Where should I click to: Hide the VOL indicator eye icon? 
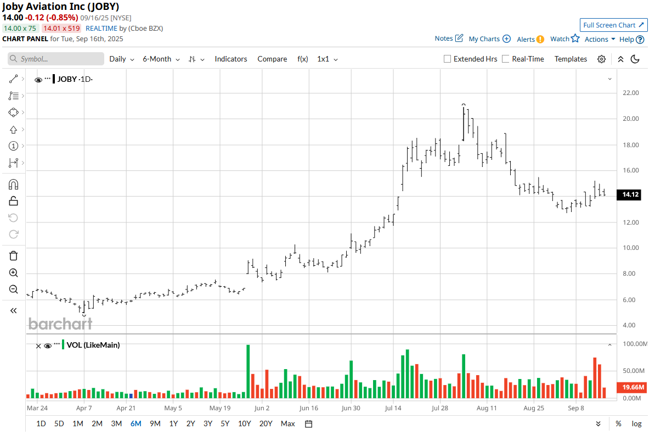[48, 345]
